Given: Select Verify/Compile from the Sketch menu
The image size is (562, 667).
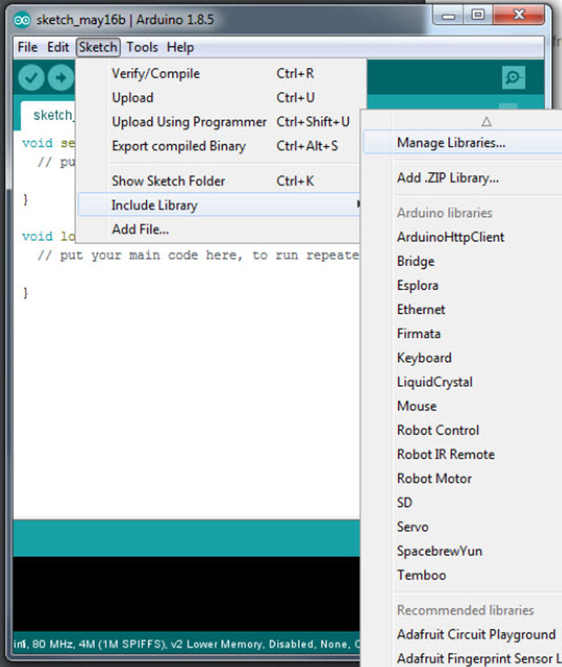Looking at the screenshot, I should tap(155, 73).
